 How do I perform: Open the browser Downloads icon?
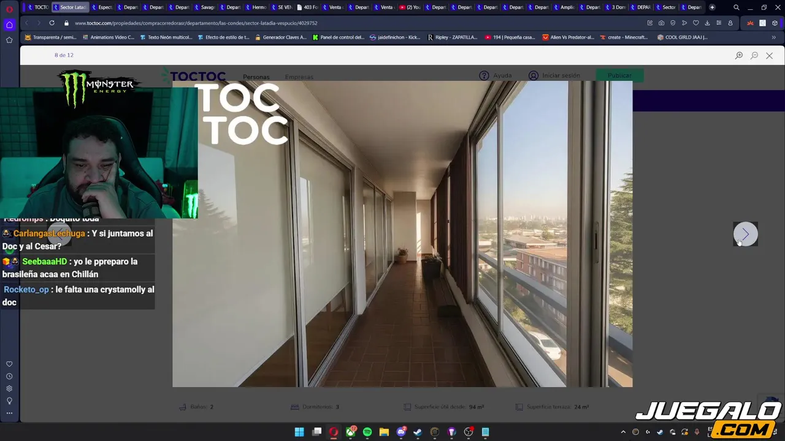coord(707,23)
